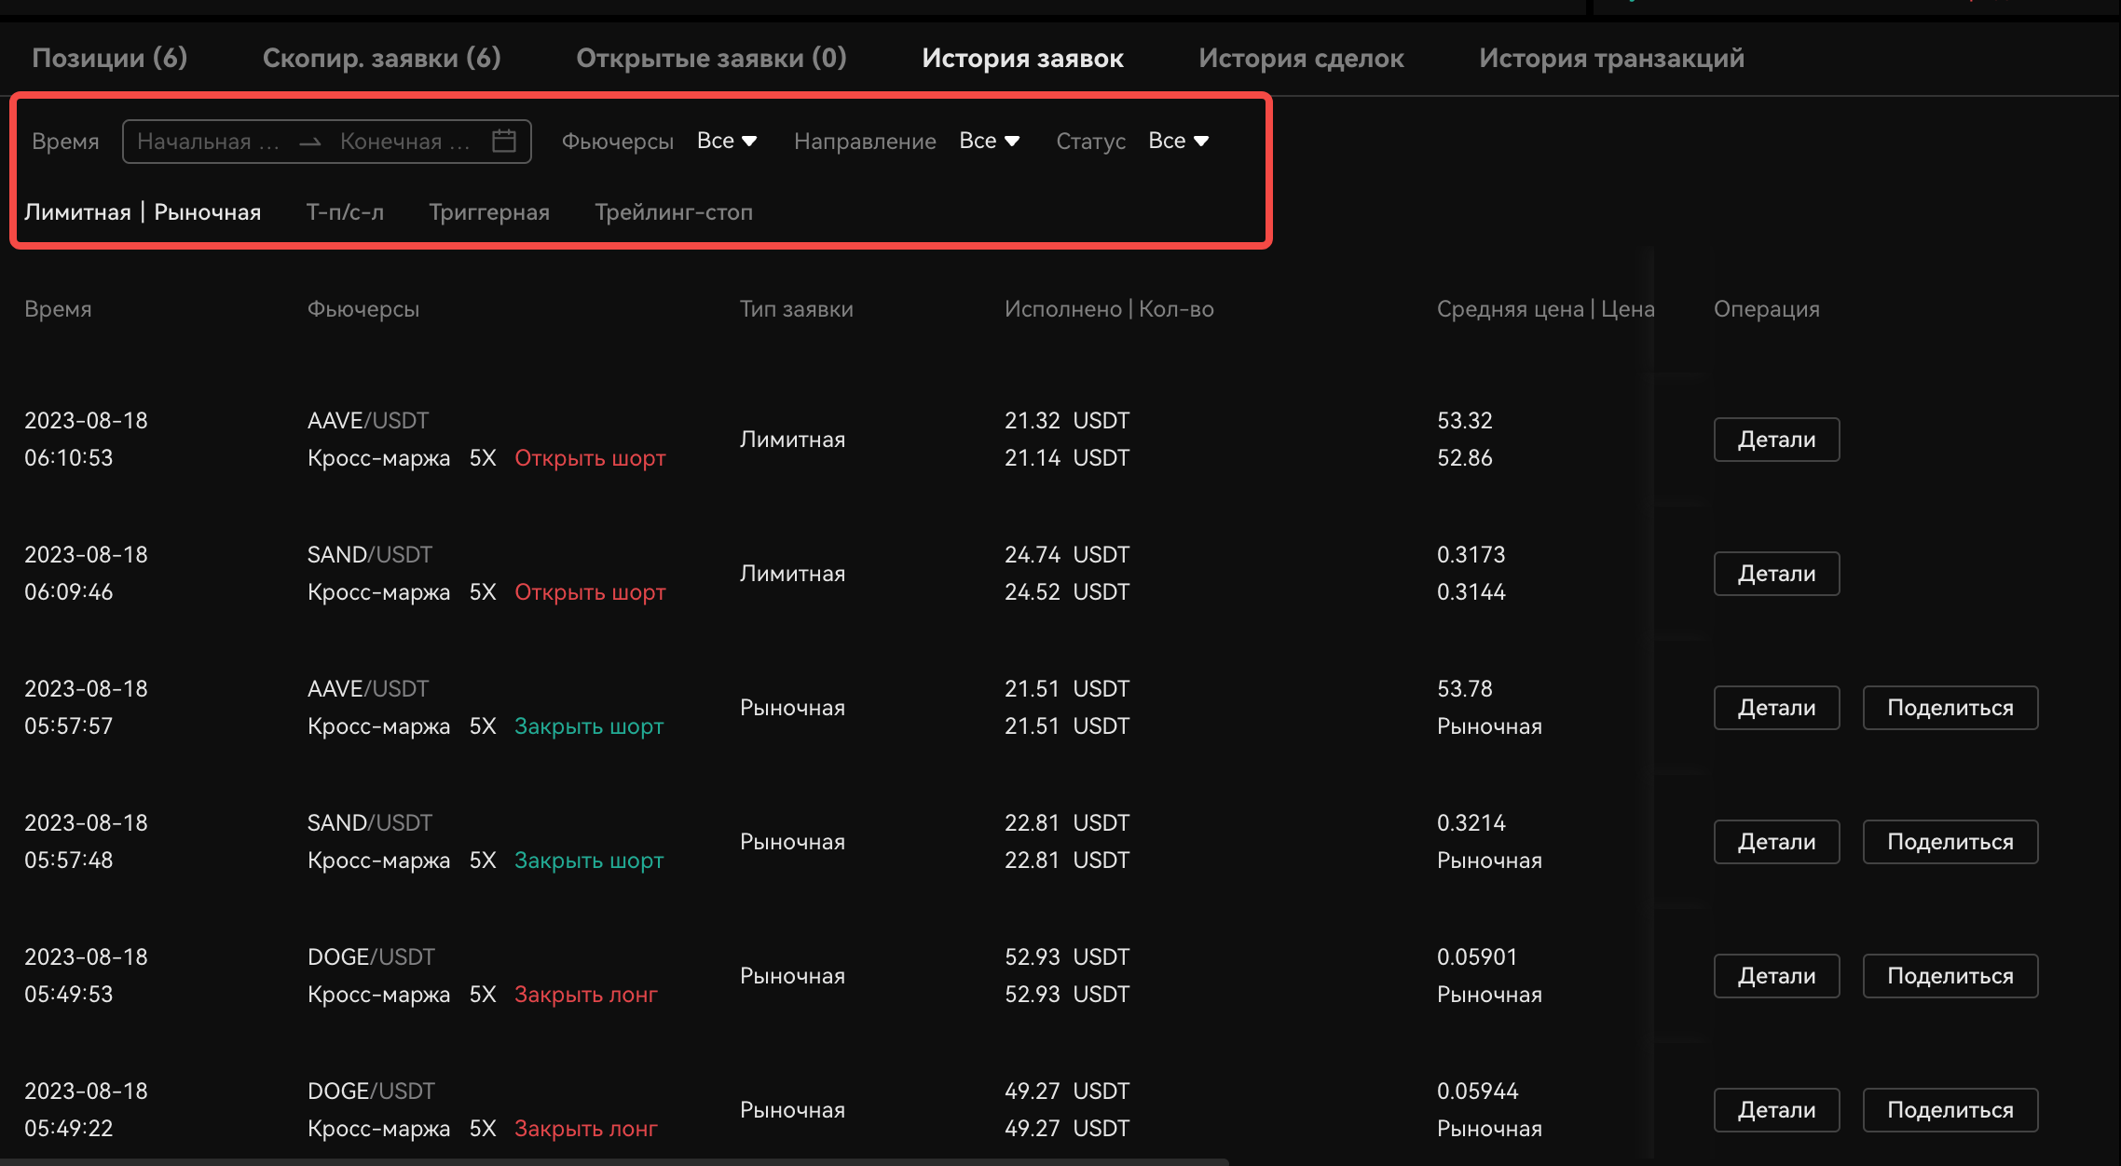Click the Начальная start date field
This screenshot has width=2121, height=1166.
[x=209, y=142]
